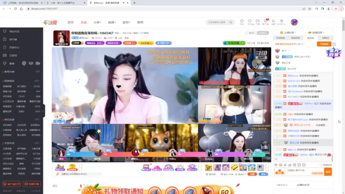
Task: Open the purple pill with stars badge
Action: (x=94, y=43)
